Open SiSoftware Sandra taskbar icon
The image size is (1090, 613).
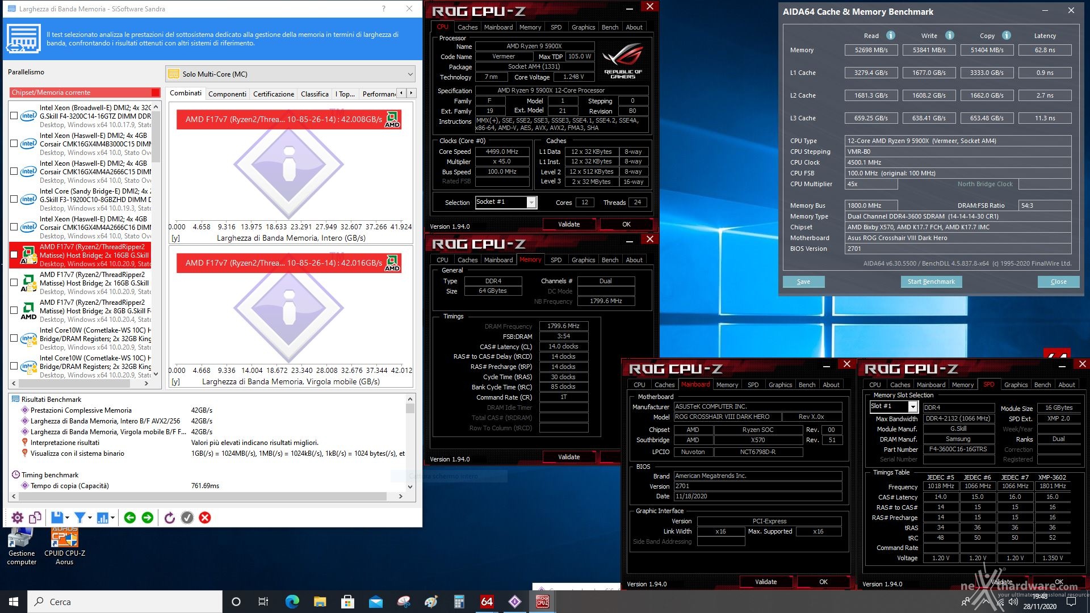click(515, 602)
